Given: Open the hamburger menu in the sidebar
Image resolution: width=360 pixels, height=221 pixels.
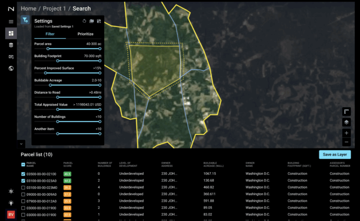Looking at the screenshot, I should click(x=11, y=22).
